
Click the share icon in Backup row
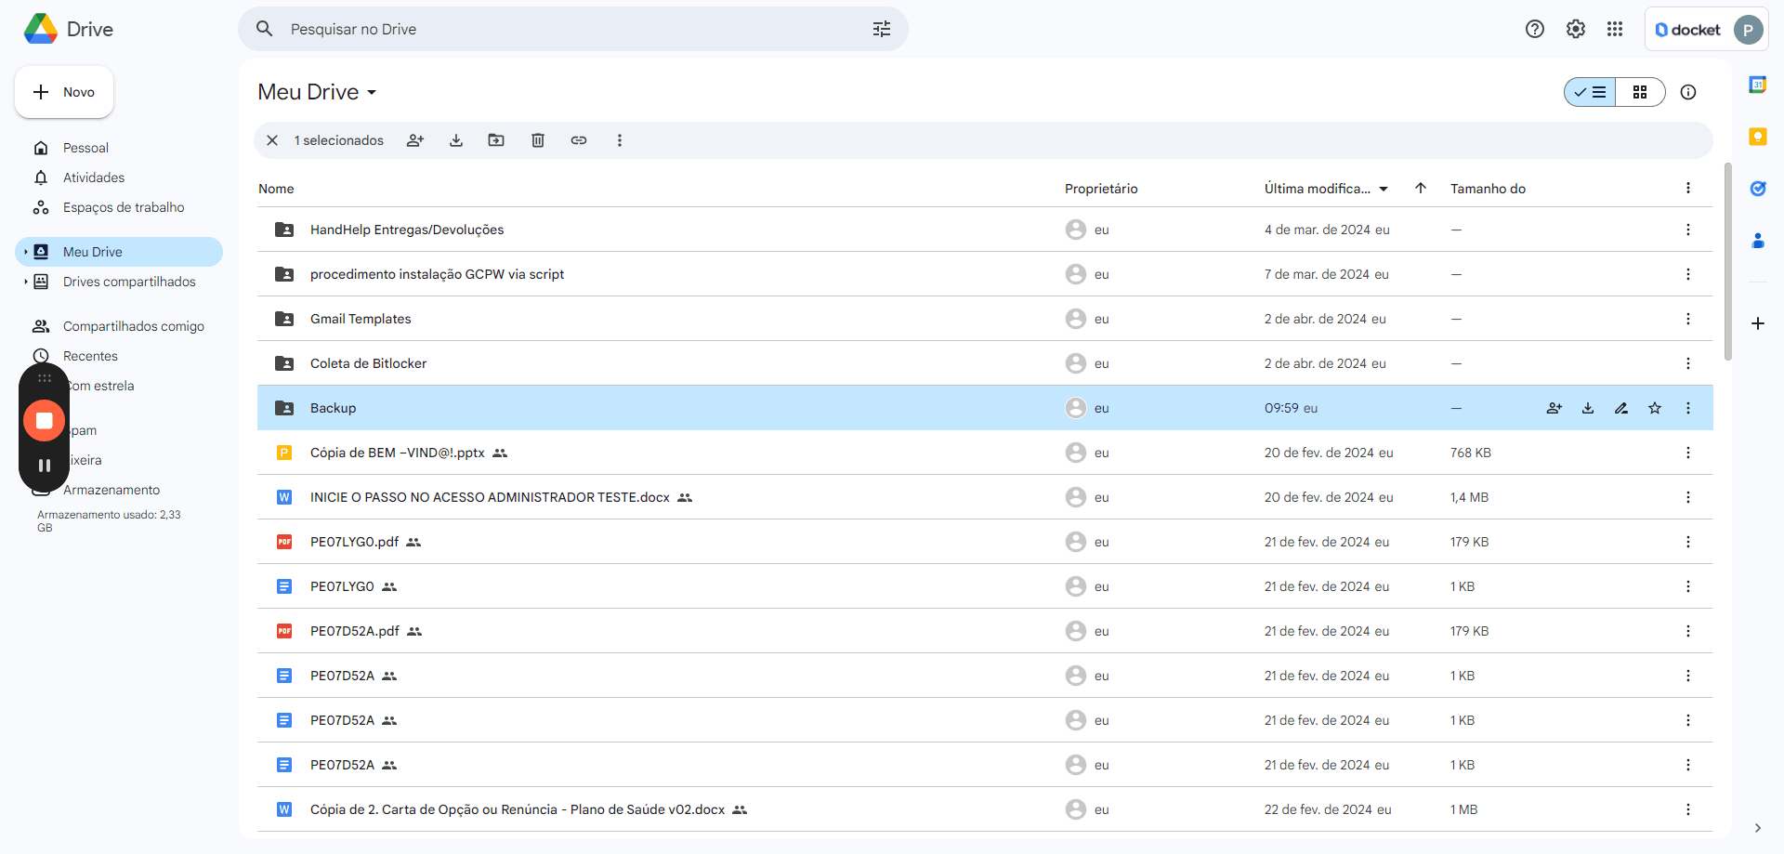pos(1554,408)
